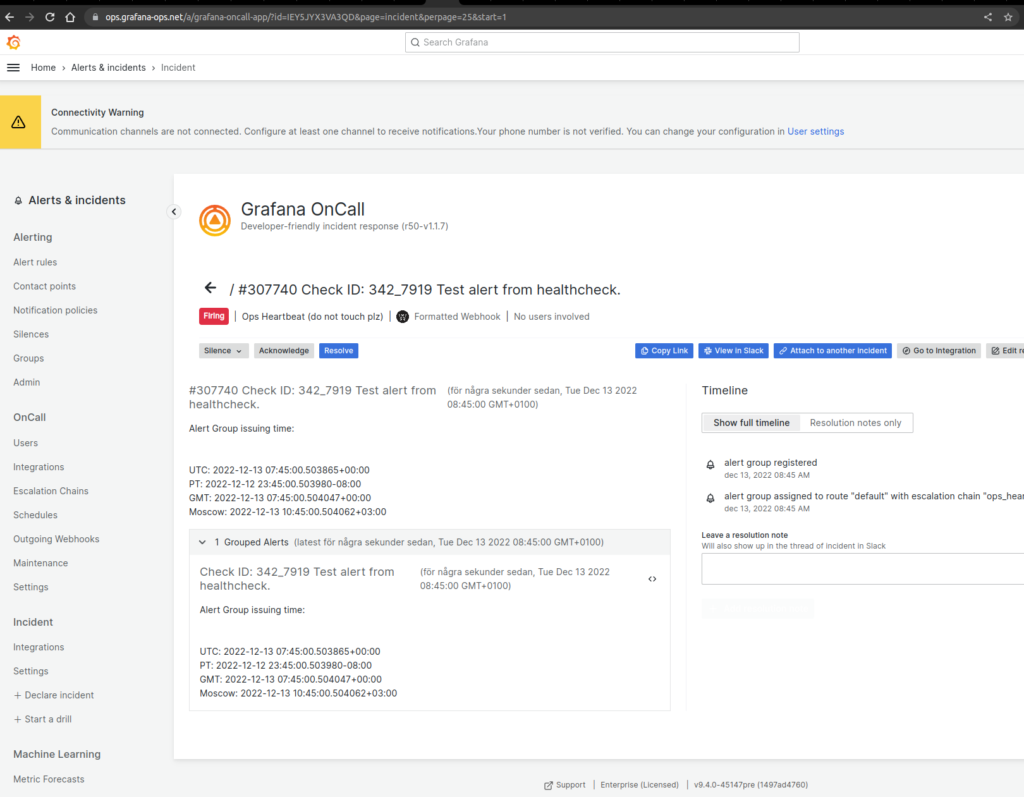Screen dimensions: 1024x797
Task: Acknowledge the firing alert
Action: coord(284,350)
